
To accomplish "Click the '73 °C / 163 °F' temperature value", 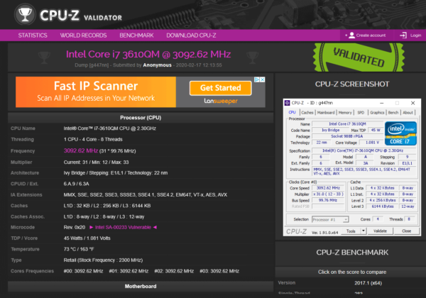I will (x=79, y=249).
